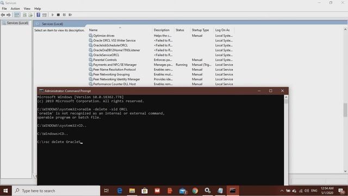This screenshot has width=348, height=196.
Task: Click the Show/Hide Action Pane toolbar icon
Action: [x=45, y=15]
